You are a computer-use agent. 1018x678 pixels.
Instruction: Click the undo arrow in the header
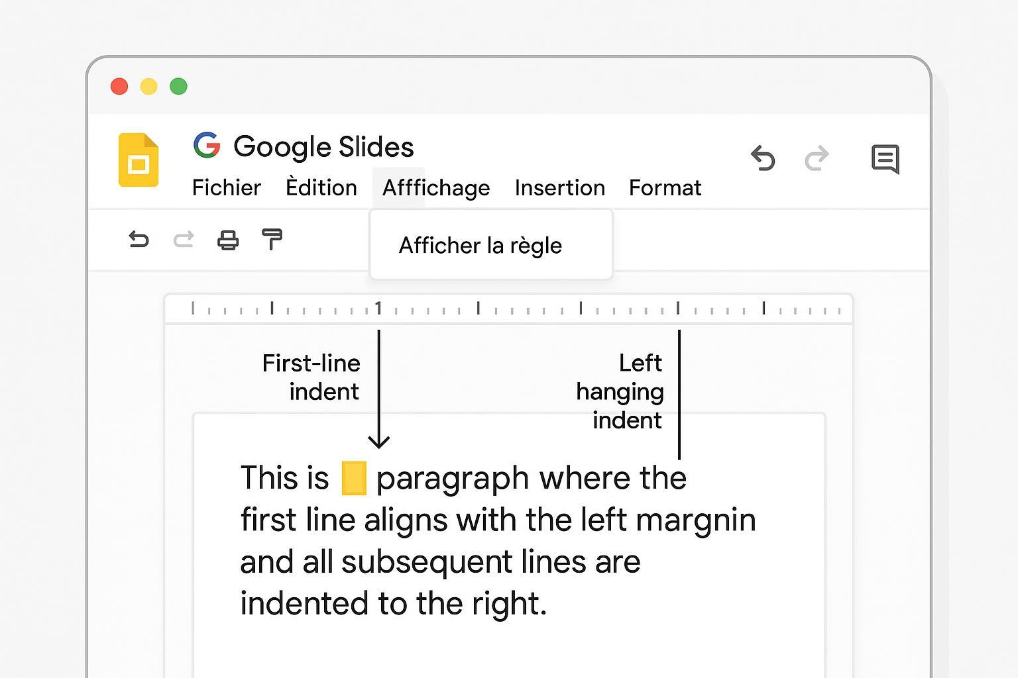pyautogui.click(x=763, y=158)
